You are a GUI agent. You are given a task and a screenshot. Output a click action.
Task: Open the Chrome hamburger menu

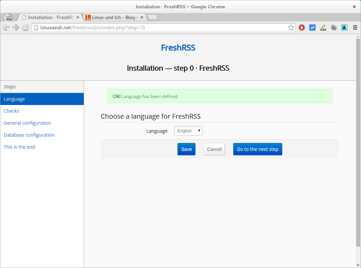coord(355,28)
